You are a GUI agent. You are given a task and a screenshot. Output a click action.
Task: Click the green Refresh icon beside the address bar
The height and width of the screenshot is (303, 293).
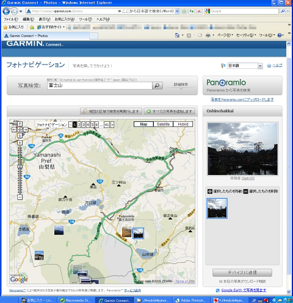tap(192, 11)
